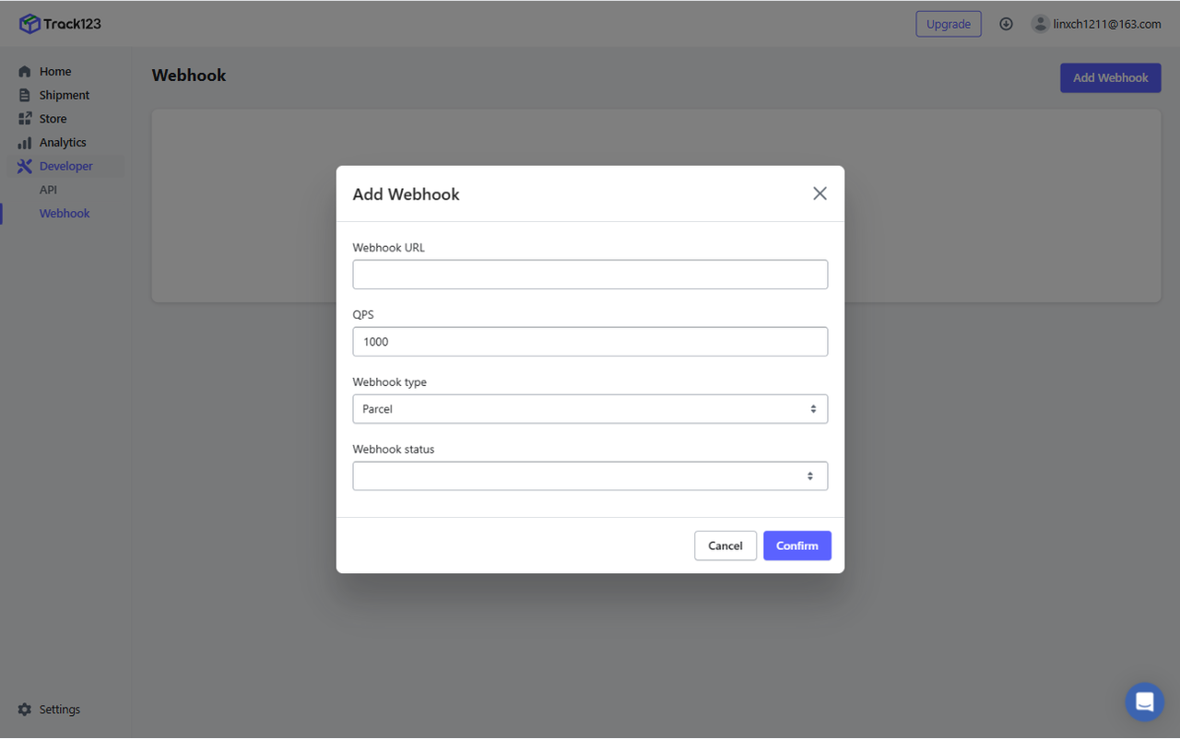This screenshot has height=739, width=1180.
Task: Collapse the Developer menu
Action: (x=65, y=167)
